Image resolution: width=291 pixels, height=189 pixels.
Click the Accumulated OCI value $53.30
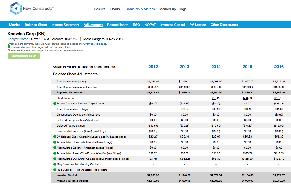(x=216, y=159)
